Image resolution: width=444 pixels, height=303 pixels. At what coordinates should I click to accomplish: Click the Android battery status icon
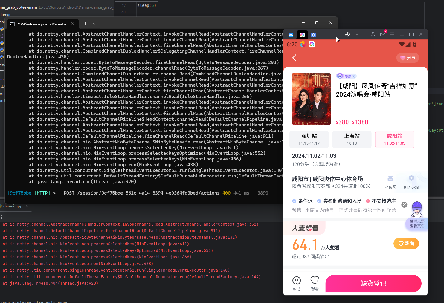point(415,44)
